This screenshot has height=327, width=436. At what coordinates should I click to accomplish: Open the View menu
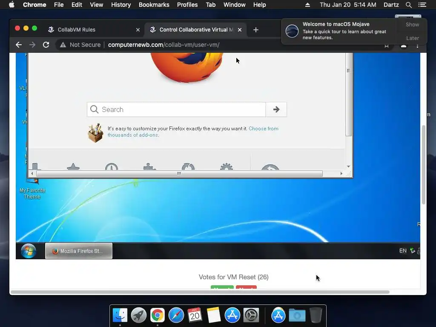coord(97,5)
